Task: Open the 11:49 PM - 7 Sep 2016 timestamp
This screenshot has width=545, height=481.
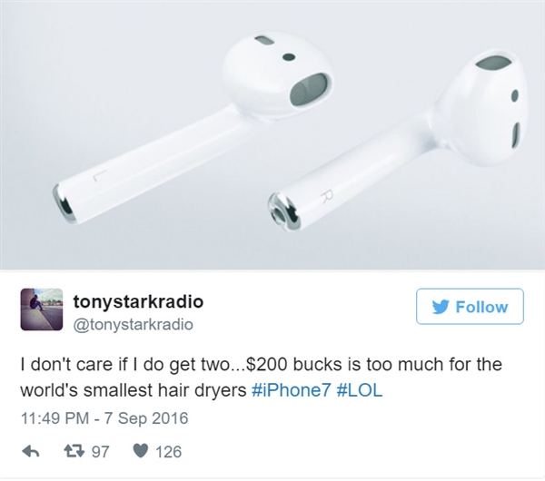Action: tap(104, 417)
